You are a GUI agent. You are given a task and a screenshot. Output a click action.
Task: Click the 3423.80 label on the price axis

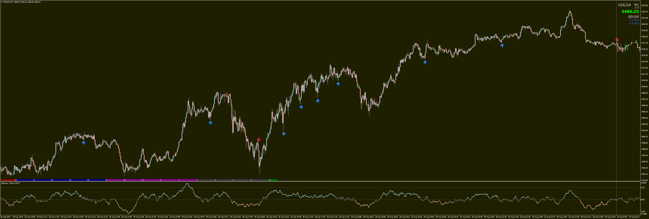(x=644, y=5)
